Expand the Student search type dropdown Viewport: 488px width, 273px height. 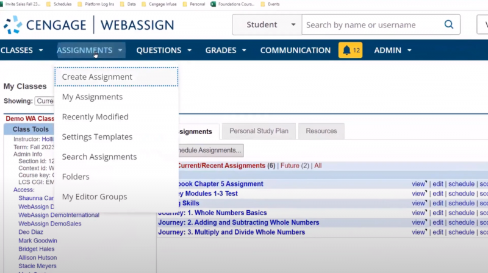pyautogui.click(x=267, y=25)
